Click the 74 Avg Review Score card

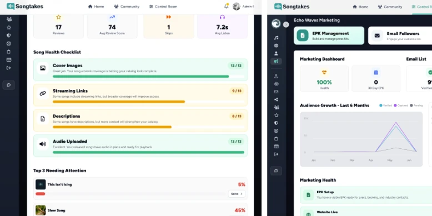(112, 27)
